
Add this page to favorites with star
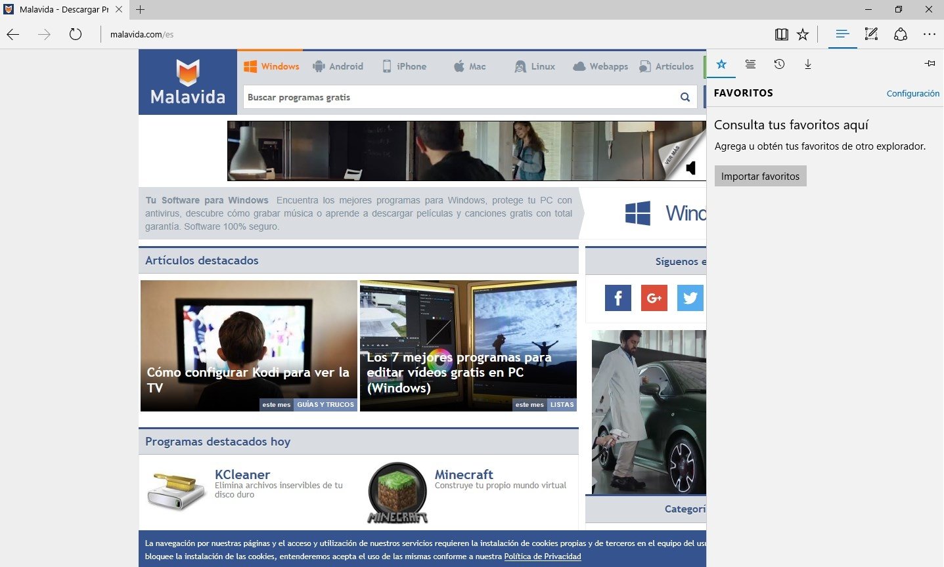[803, 34]
